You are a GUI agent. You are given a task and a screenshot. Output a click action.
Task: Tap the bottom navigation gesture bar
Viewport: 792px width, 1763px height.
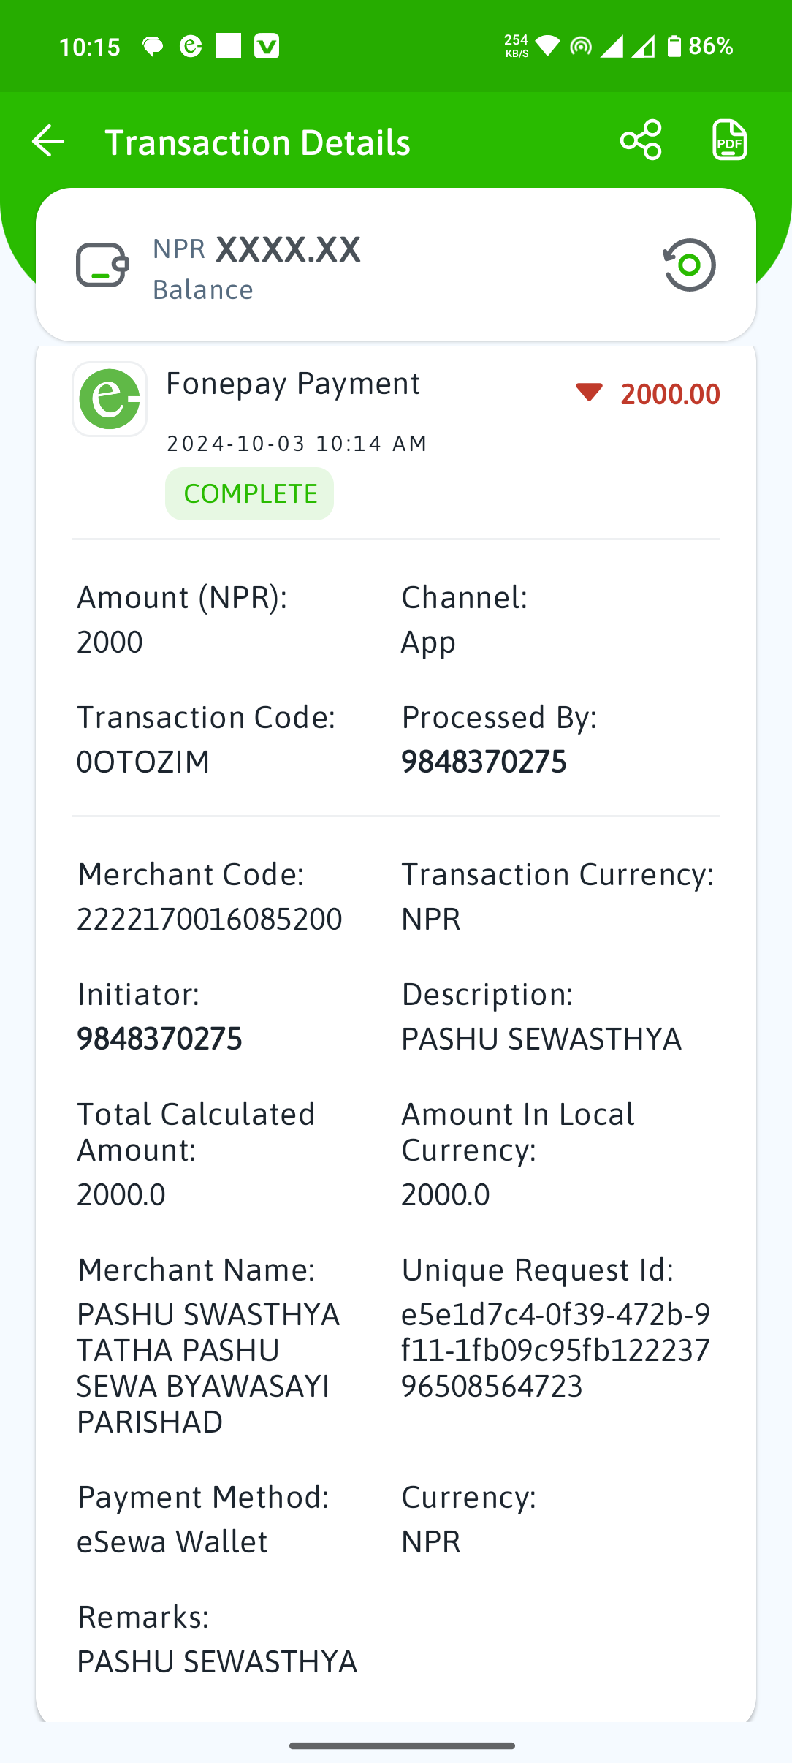point(402,1745)
